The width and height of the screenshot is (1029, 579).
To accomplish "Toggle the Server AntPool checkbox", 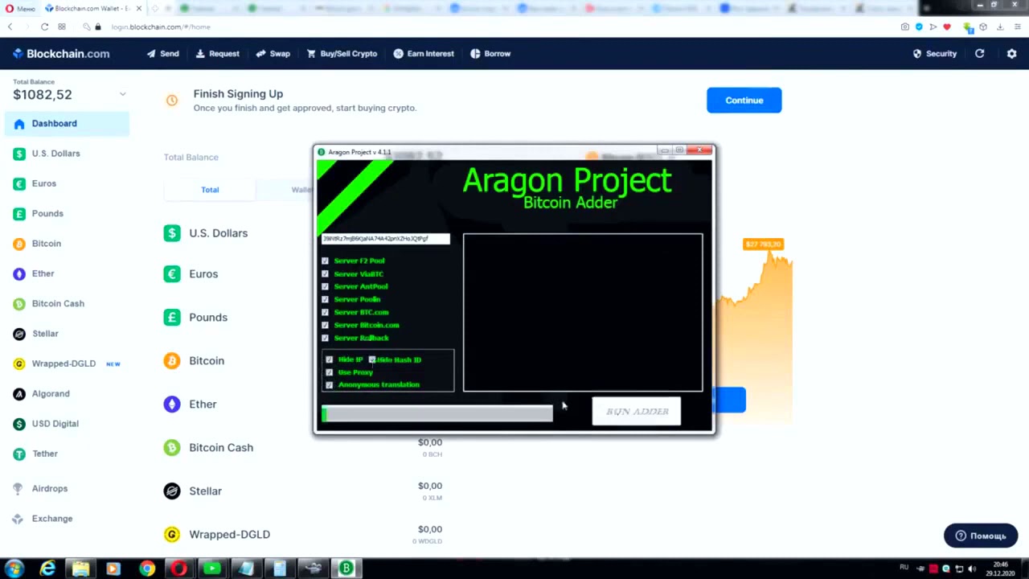I will pyautogui.click(x=325, y=286).
